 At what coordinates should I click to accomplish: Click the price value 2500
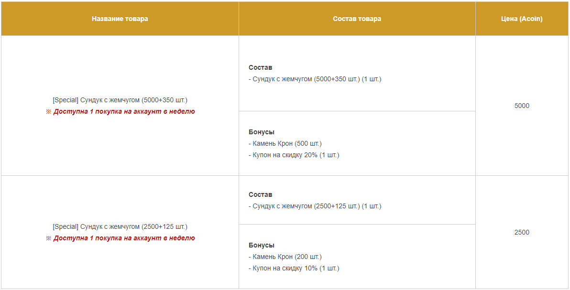522,232
